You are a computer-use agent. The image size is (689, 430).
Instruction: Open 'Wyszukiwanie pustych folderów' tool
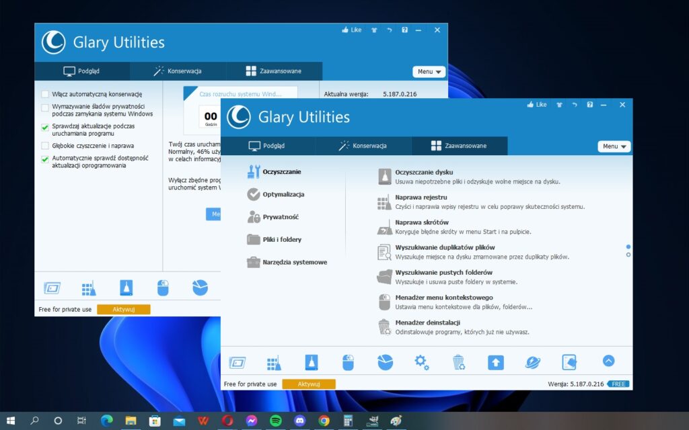(x=447, y=277)
